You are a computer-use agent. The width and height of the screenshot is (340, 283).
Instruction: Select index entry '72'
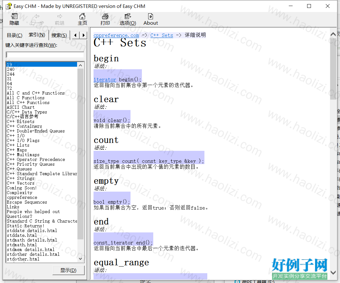point(9,88)
